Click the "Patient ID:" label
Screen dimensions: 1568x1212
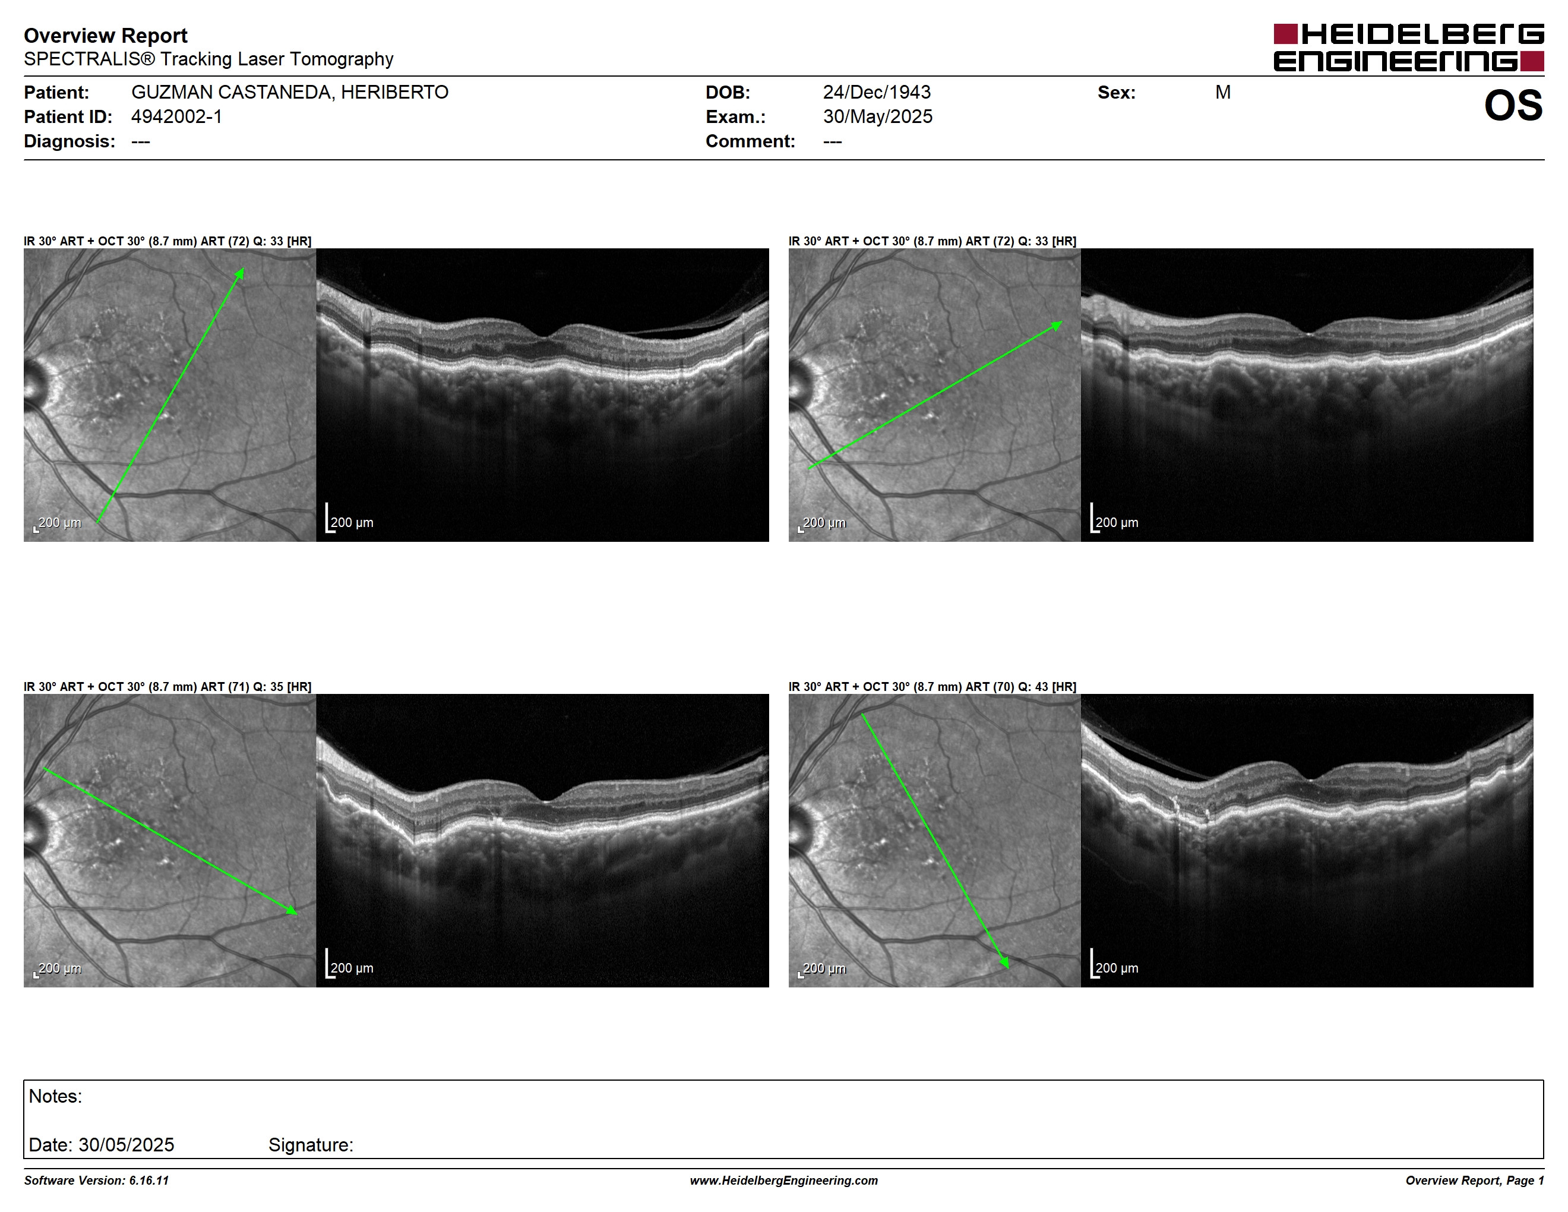68,117
